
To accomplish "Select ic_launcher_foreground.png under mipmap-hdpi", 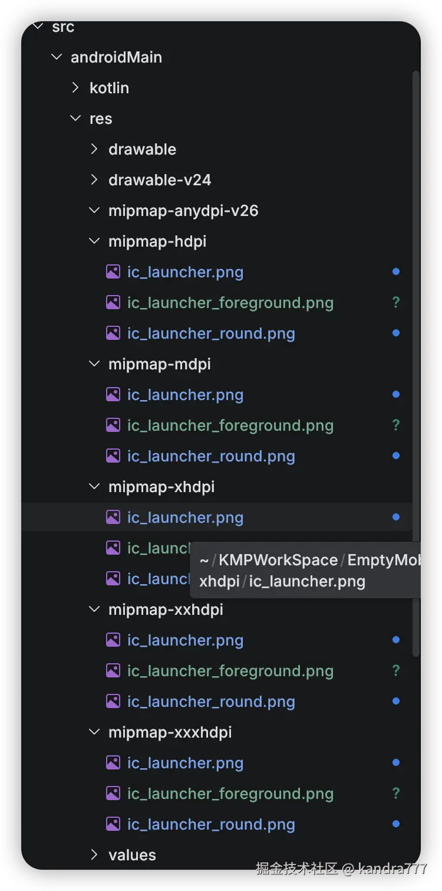I will click(230, 303).
